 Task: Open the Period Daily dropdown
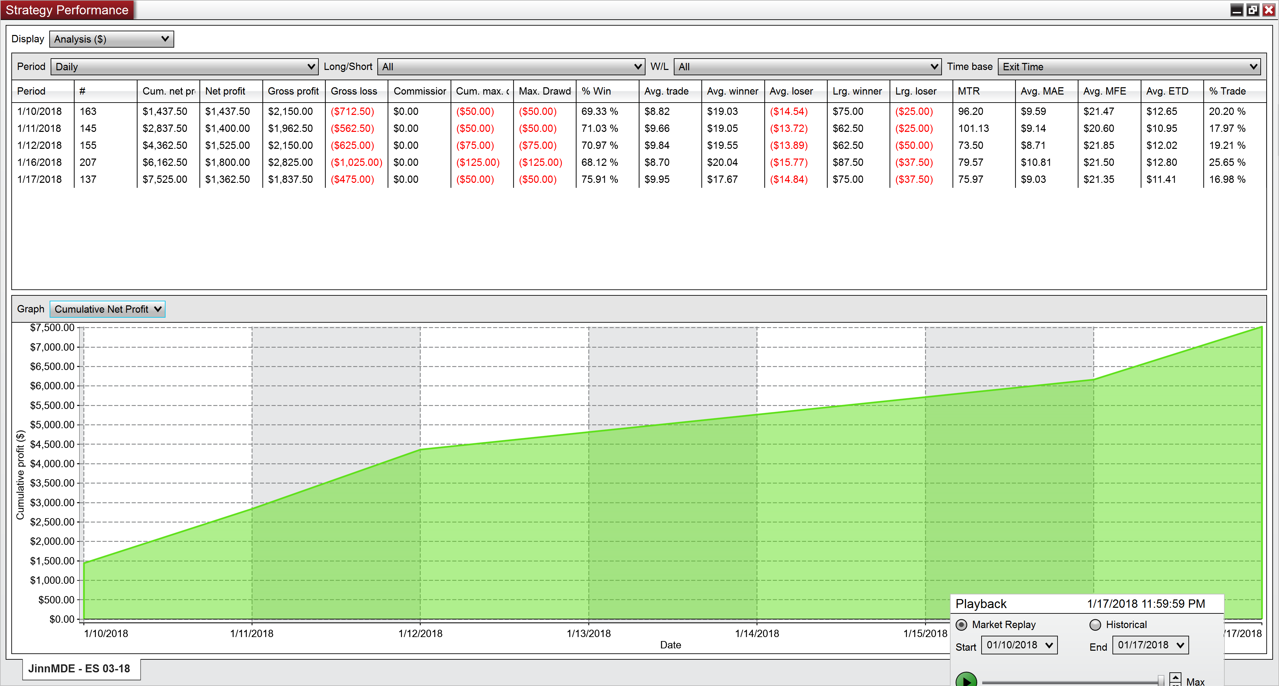(184, 67)
